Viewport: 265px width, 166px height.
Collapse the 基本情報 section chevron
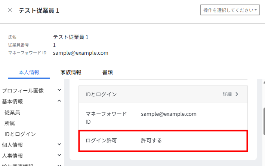tap(59, 101)
